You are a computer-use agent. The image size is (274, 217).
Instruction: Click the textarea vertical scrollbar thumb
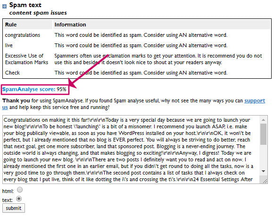pyautogui.click(x=263, y=134)
